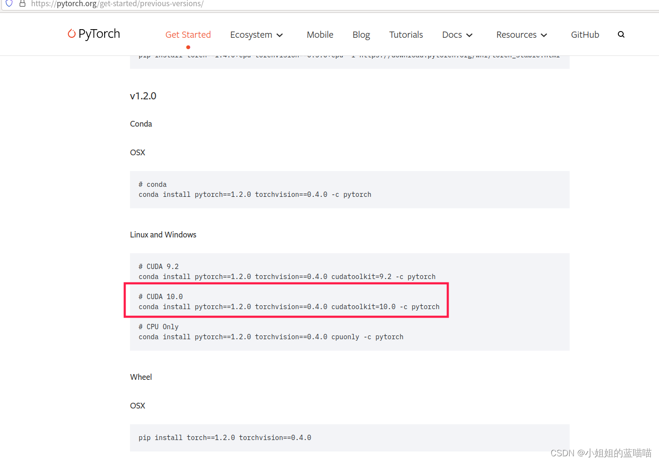Open the Tutorials page

coord(406,35)
